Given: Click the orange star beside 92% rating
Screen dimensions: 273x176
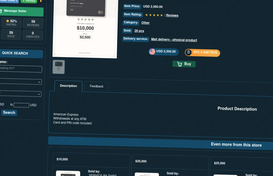Looking at the screenshot, I should (7, 21).
